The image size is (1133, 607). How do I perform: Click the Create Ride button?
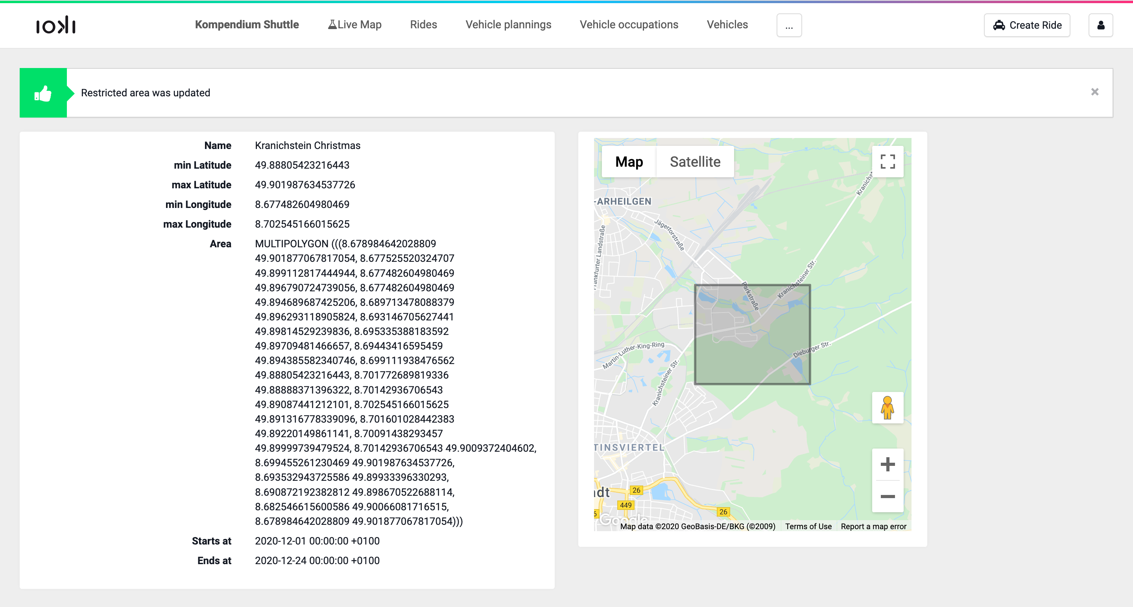1027,25
